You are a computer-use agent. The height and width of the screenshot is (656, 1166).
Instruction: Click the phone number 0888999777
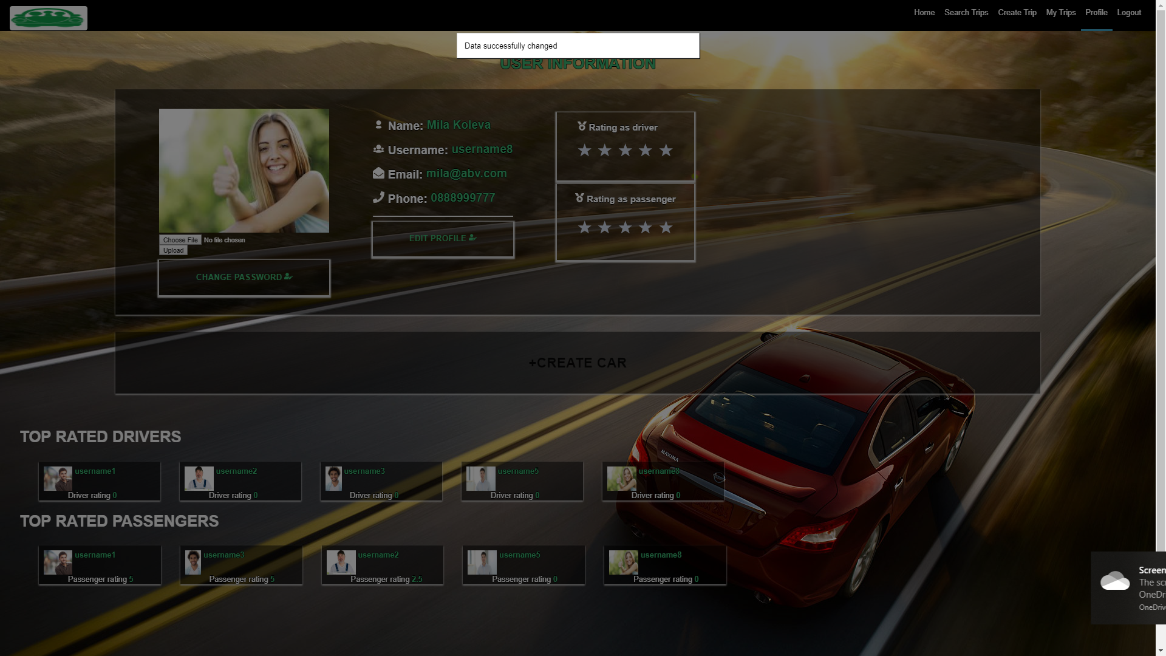[x=463, y=197]
